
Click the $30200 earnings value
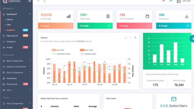[46, 15]
